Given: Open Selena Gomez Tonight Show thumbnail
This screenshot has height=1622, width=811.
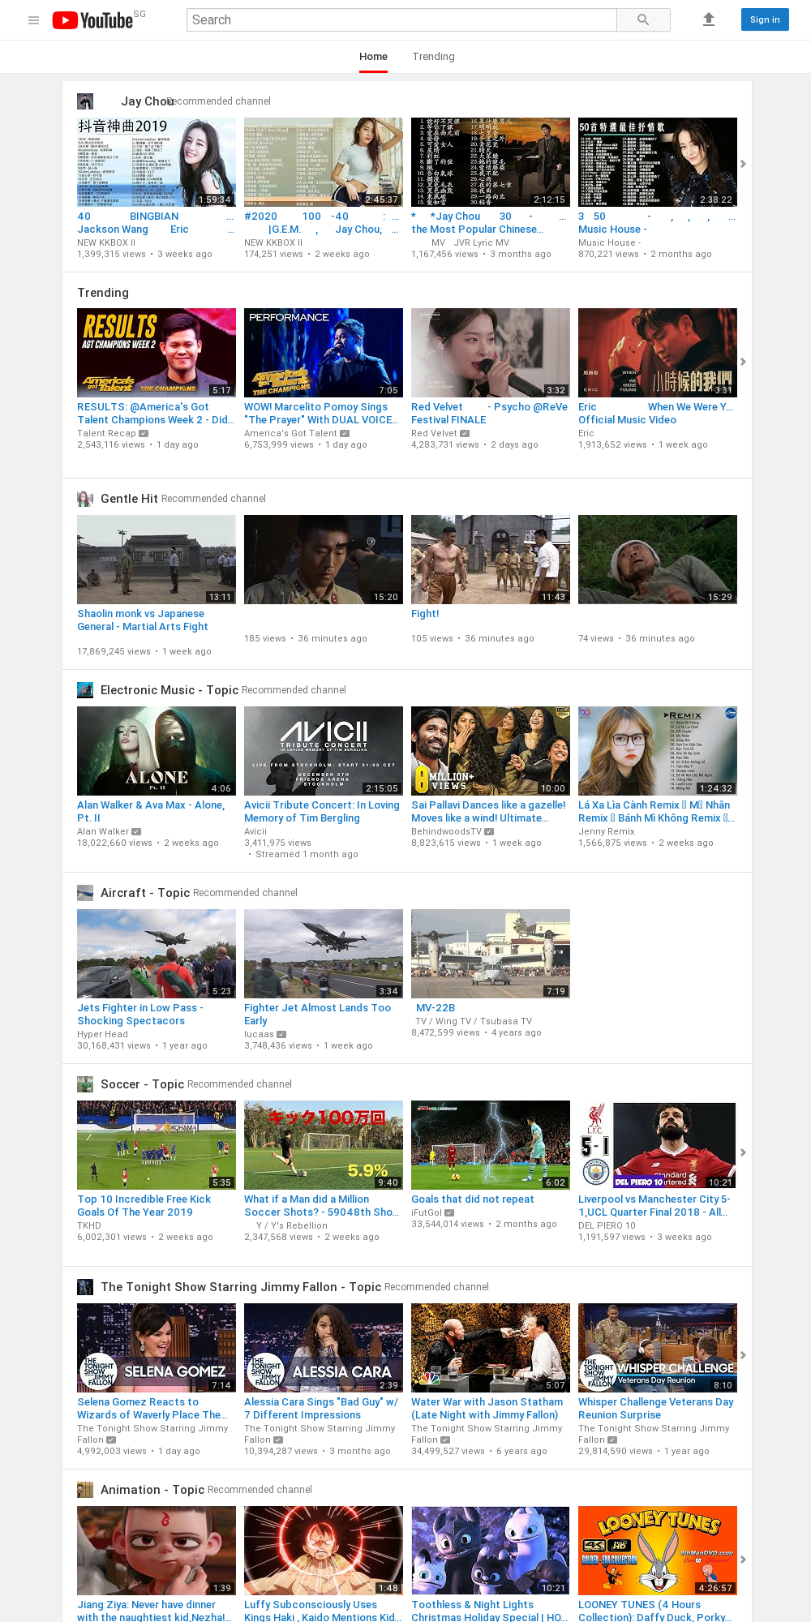Looking at the screenshot, I should tap(157, 1348).
